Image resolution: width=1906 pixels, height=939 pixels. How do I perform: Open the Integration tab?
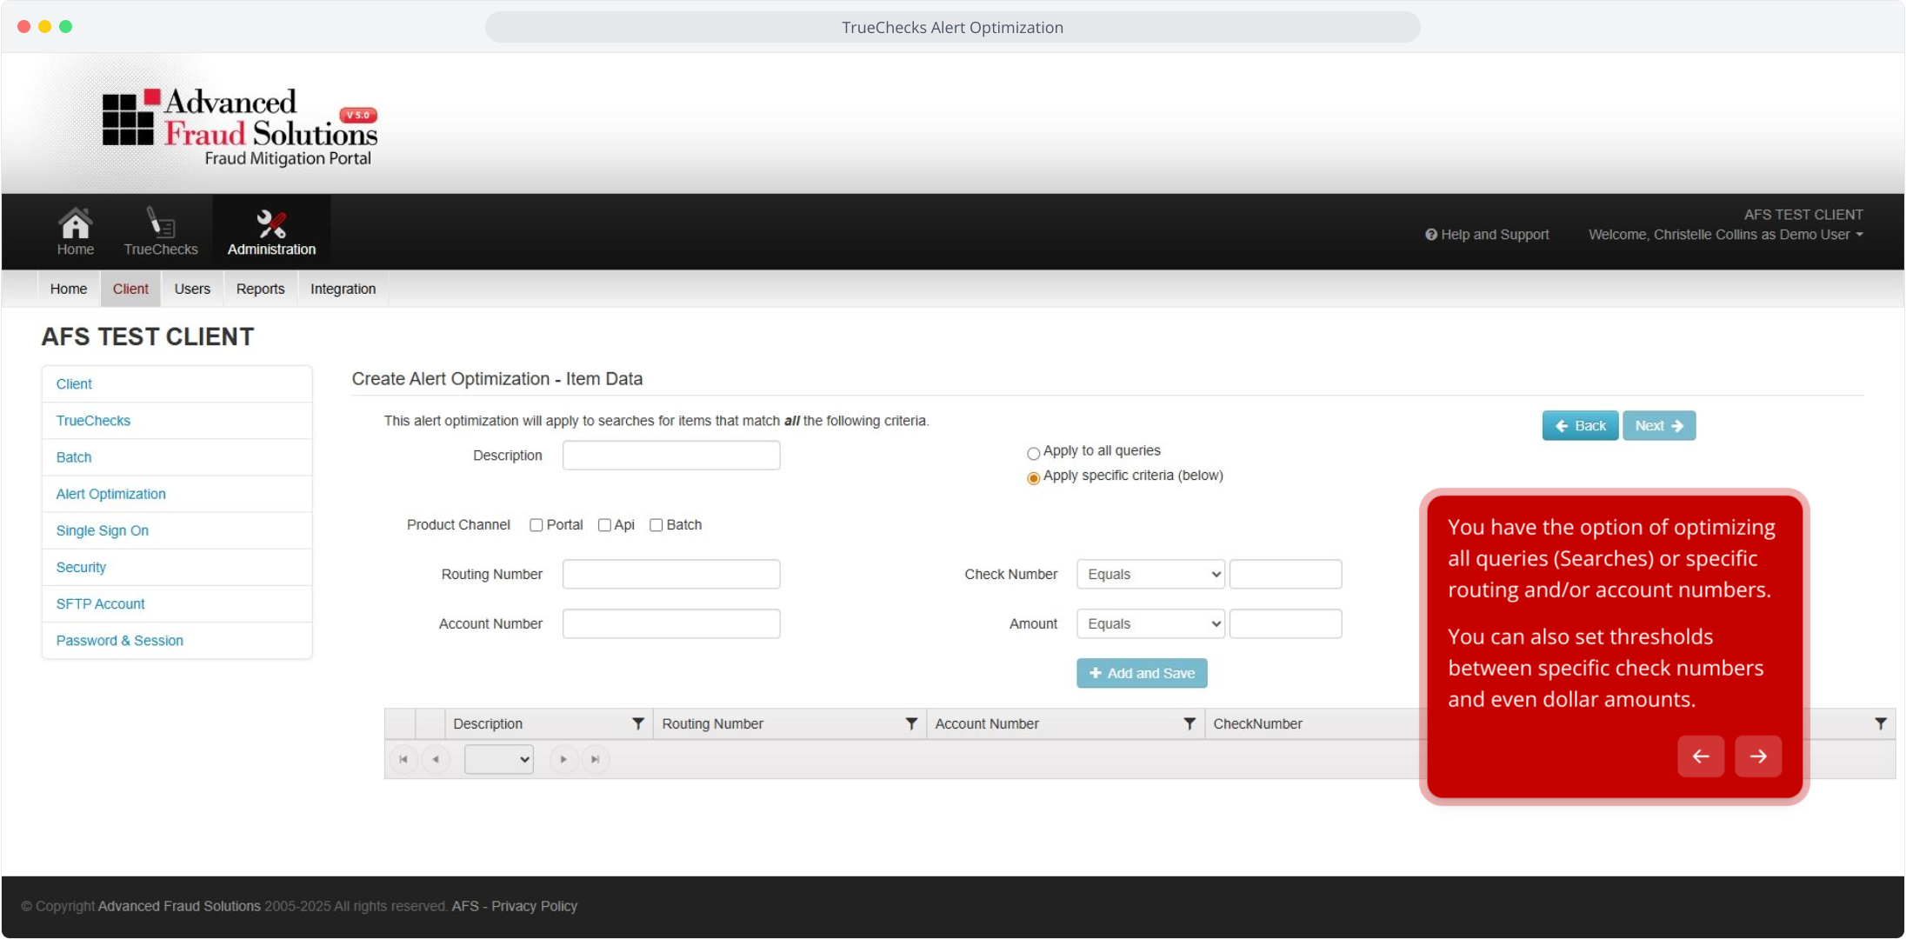tap(343, 289)
